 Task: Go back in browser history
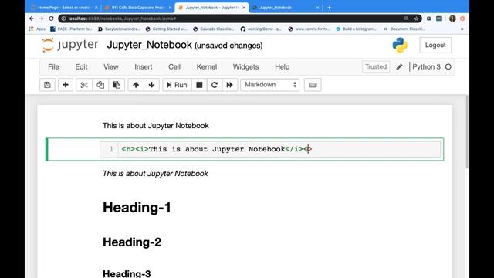click(x=32, y=19)
